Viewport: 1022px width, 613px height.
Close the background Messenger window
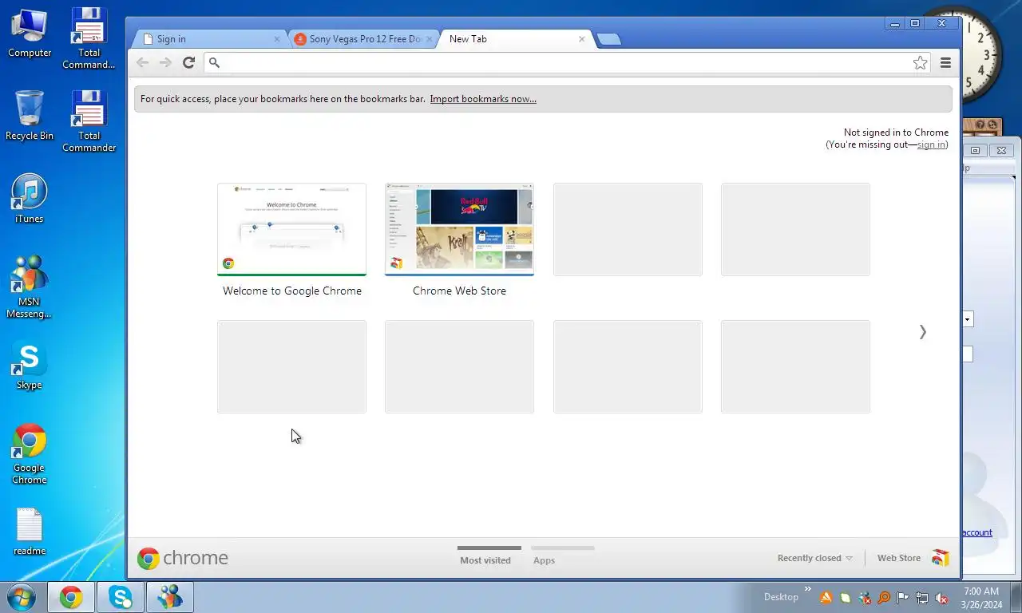click(1001, 150)
